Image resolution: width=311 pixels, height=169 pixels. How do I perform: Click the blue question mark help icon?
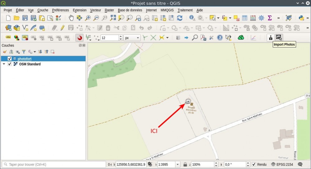tap(220, 38)
